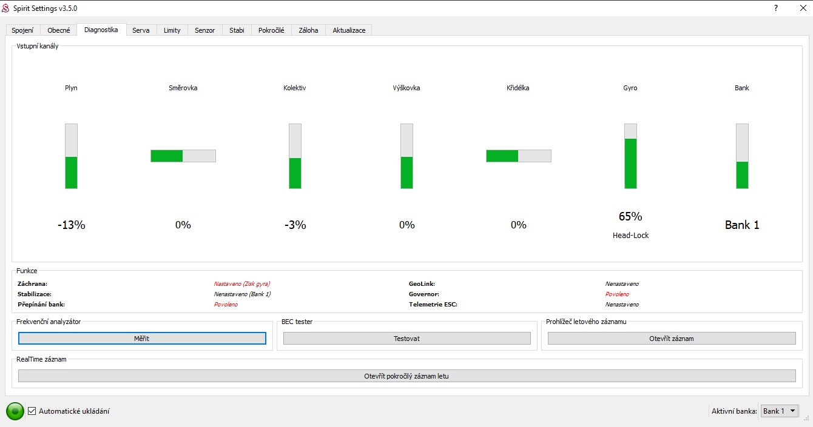Open the Aktualizace tab
Viewport: 813px width, 427px height.
(x=349, y=30)
